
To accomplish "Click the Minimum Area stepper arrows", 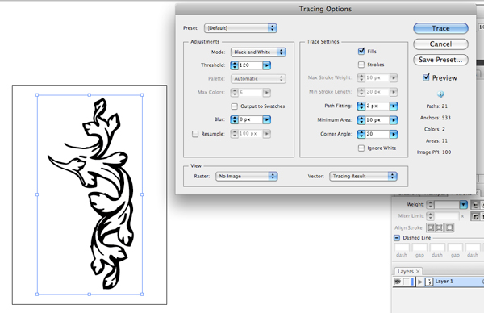I will pyautogui.click(x=361, y=120).
